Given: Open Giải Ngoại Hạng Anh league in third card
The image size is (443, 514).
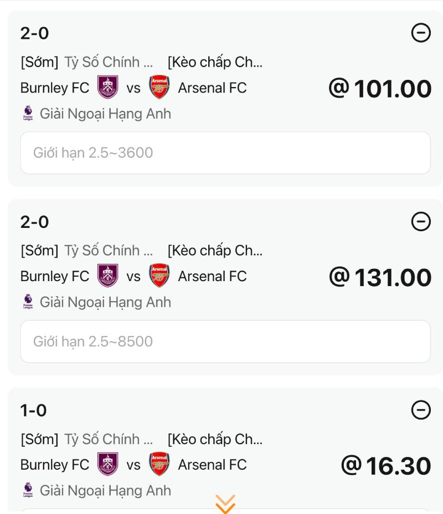Looking at the screenshot, I should tap(105, 491).
